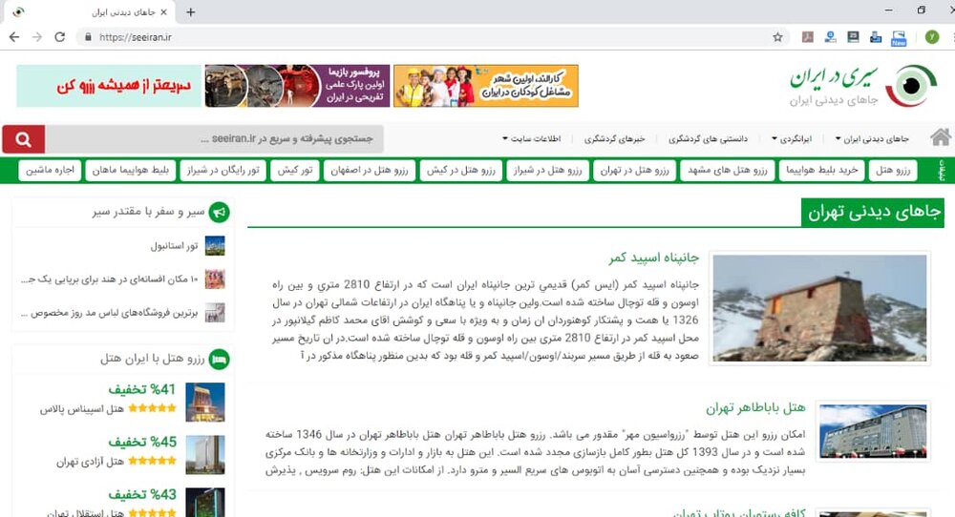Click the browser address bar URL
The image size is (955, 517).
[136, 37]
